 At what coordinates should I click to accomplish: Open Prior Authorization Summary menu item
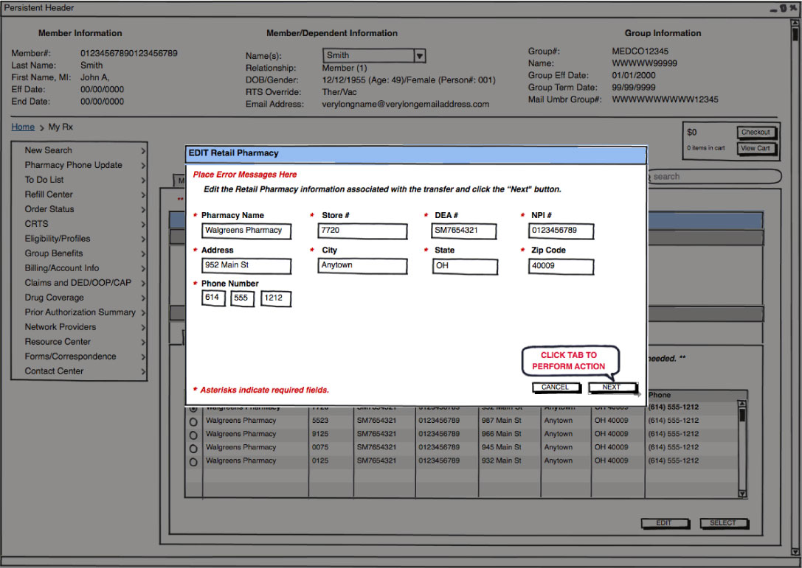(80, 312)
